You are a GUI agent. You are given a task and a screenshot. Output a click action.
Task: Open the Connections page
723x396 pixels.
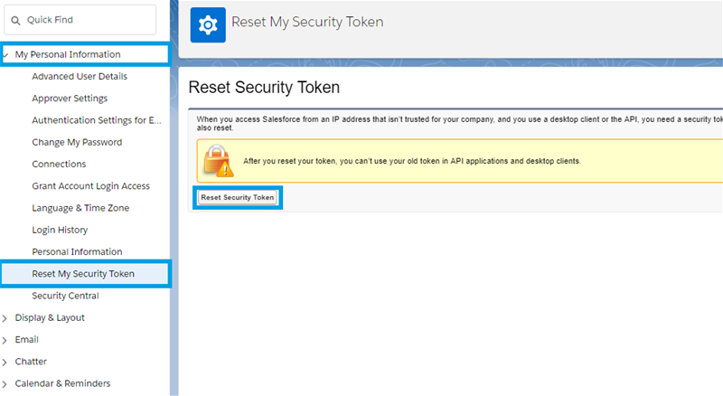click(59, 165)
